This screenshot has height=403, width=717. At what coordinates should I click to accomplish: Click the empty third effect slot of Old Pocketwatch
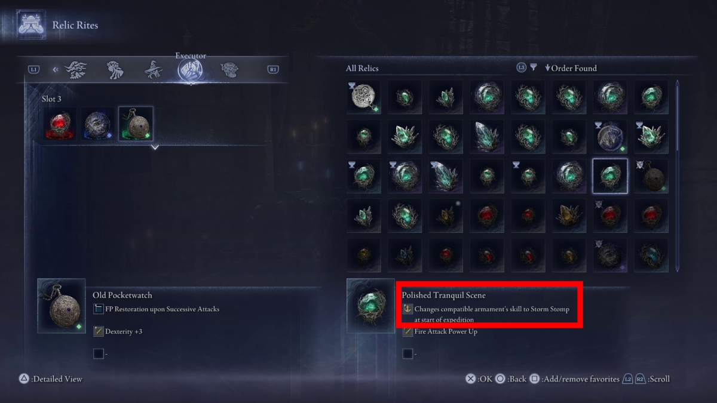(99, 353)
